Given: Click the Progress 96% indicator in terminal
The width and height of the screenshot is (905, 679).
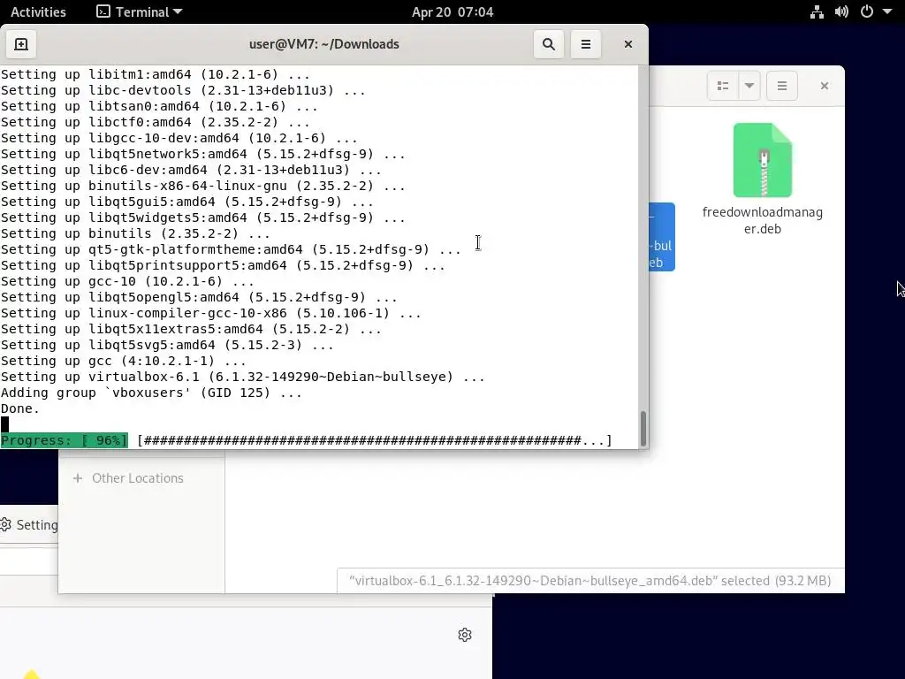Looking at the screenshot, I should click(x=64, y=440).
